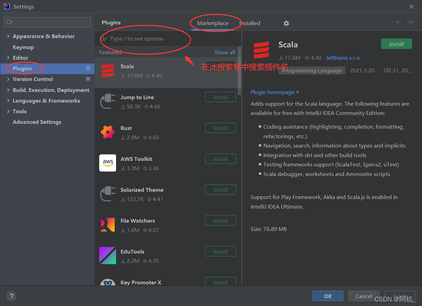Click the Programming Language tag
Viewport: 422px width, 306px height.
[x=312, y=71]
